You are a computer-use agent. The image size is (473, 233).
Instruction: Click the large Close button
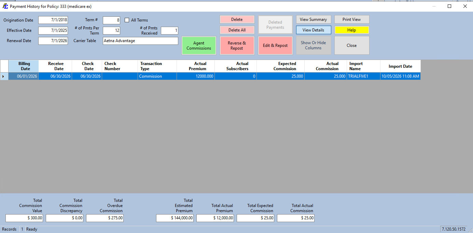pyautogui.click(x=352, y=46)
